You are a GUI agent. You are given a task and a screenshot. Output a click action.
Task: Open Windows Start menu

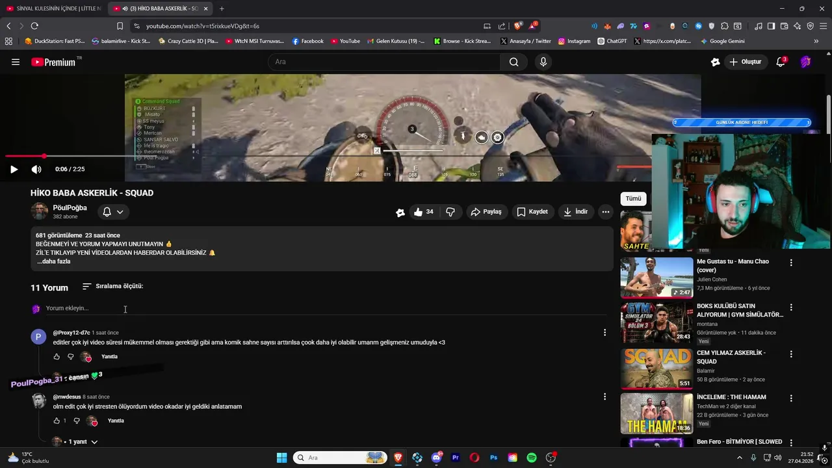[281, 458]
